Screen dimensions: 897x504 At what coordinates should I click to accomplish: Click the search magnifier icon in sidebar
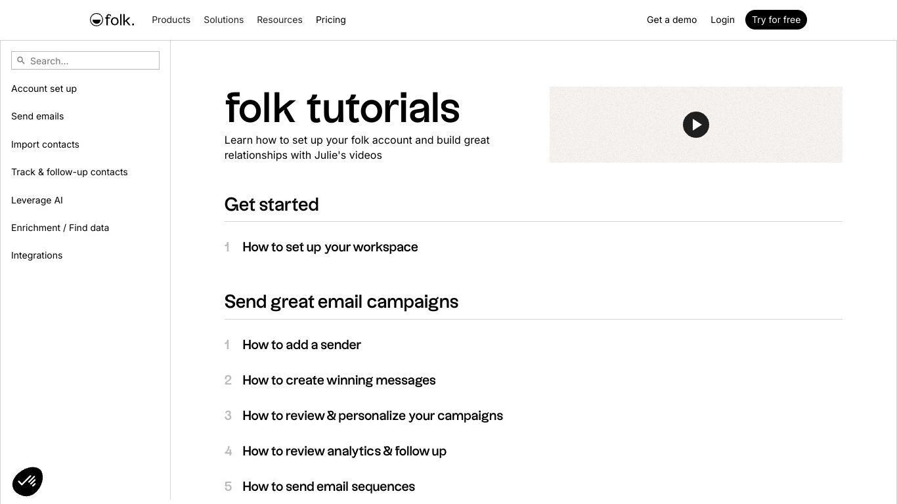pyautogui.click(x=21, y=60)
